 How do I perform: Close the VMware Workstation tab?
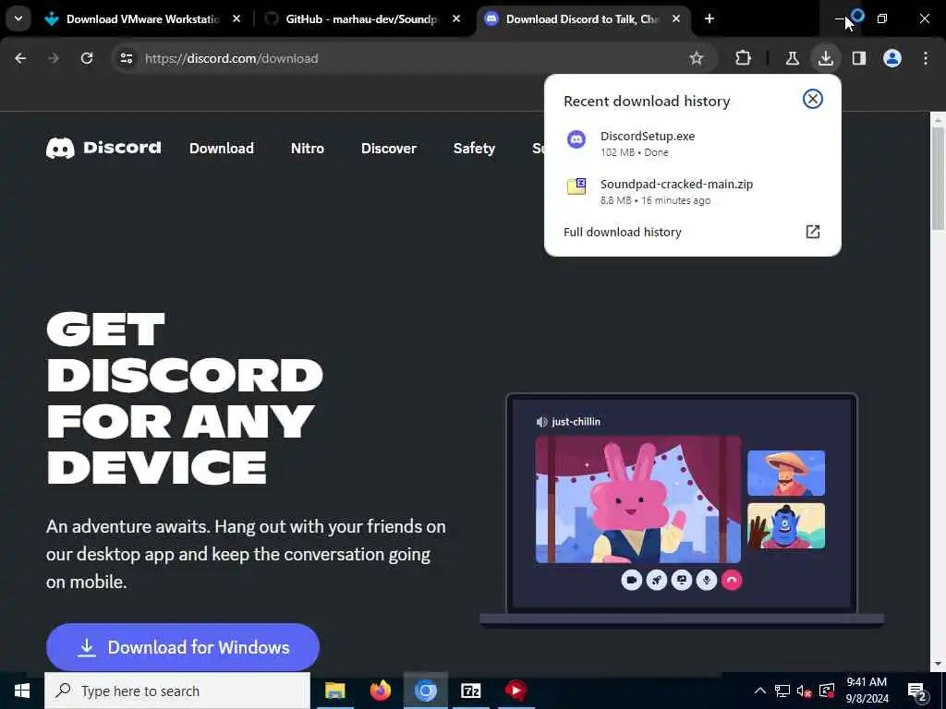[236, 19]
